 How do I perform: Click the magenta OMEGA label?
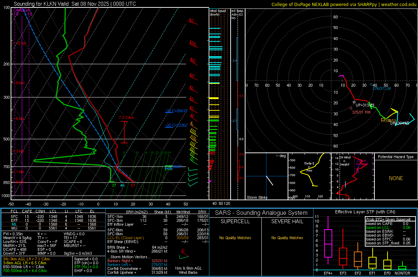click(x=22, y=10)
